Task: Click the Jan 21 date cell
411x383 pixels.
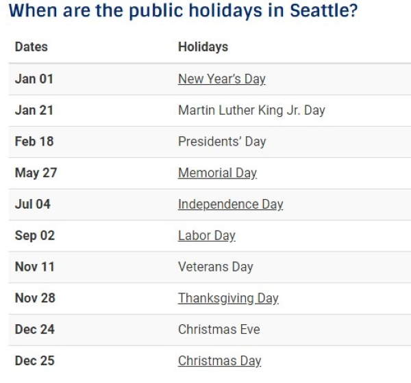Action: tap(34, 110)
